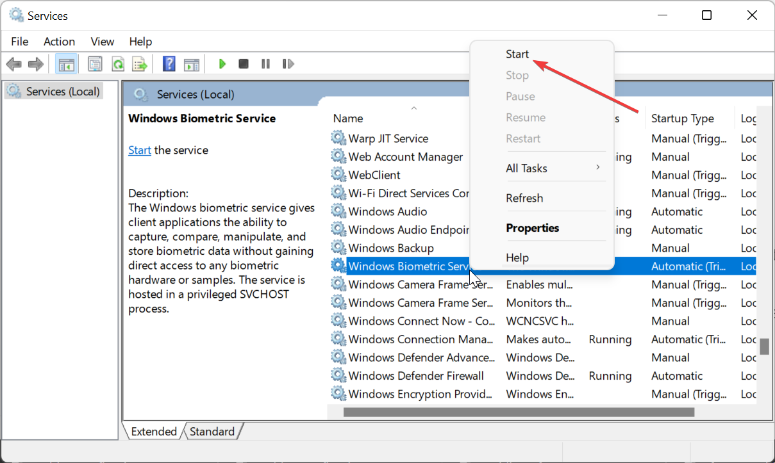This screenshot has height=463, width=775.
Task: Open the Help menu in menu bar
Action: pyautogui.click(x=140, y=42)
